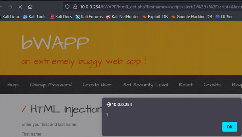The height and width of the screenshot is (137, 242).
Task: Click the OffSec bookmark icon
Action: pyautogui.click(x=217, y=17)
